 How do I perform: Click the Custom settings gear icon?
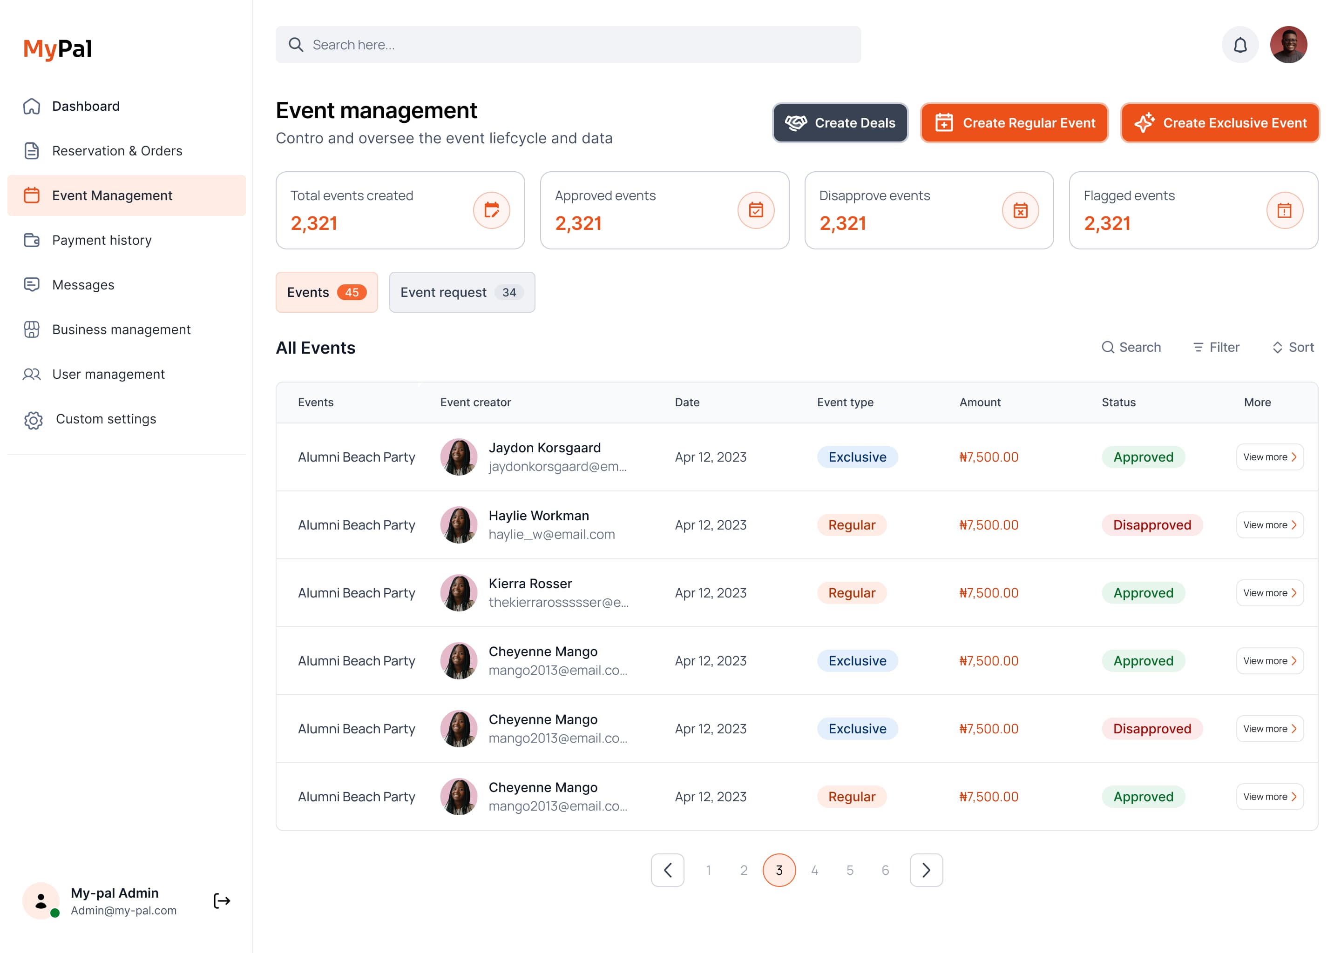pyautogui.click(x=33, y=420)
